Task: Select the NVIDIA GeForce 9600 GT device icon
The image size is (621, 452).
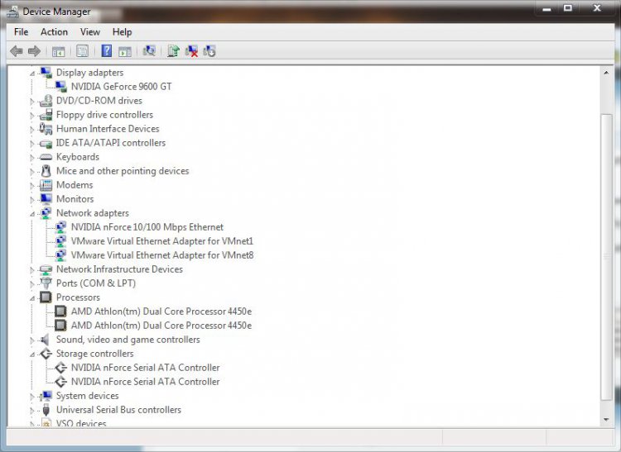Action: click(60, 87)
